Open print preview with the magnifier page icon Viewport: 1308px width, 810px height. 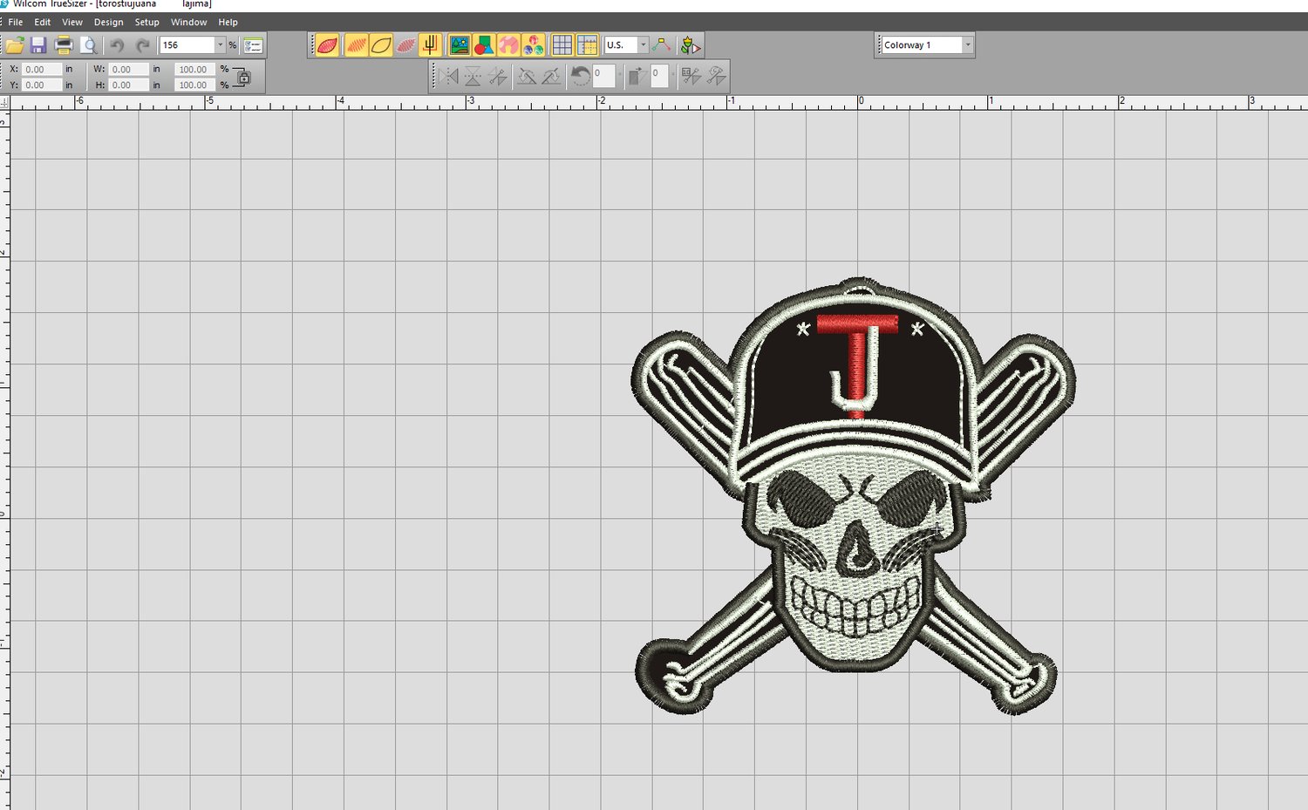[x=89, y=44]
